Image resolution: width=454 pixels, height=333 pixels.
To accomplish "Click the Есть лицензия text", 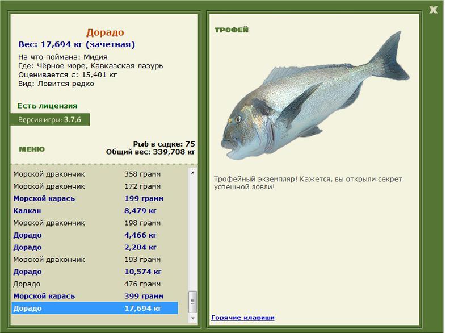I will tap(48, 106).
